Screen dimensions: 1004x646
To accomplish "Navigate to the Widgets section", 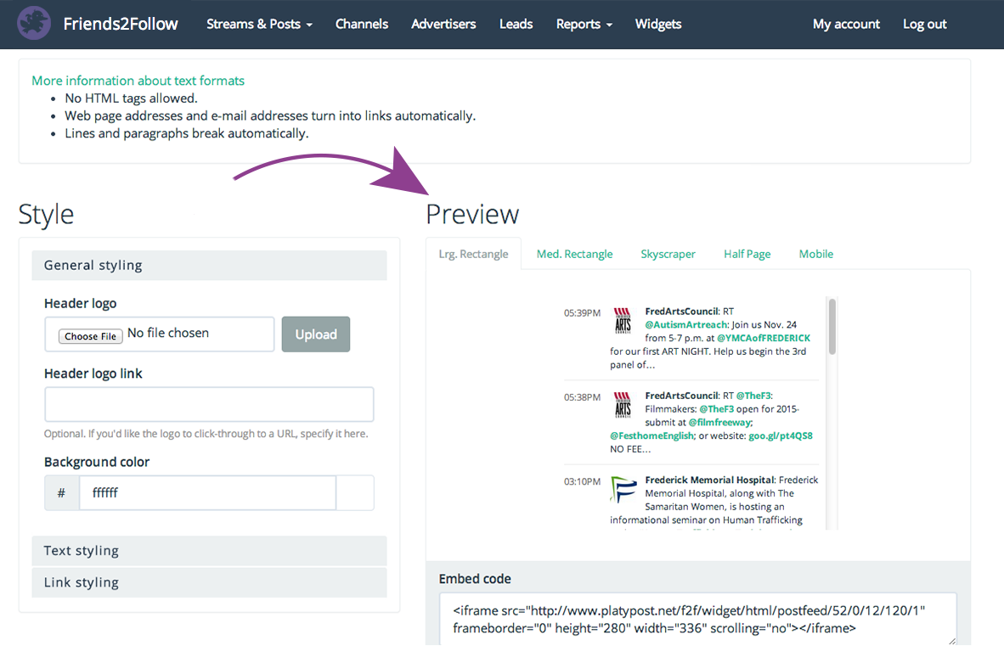I will point(658,24).
